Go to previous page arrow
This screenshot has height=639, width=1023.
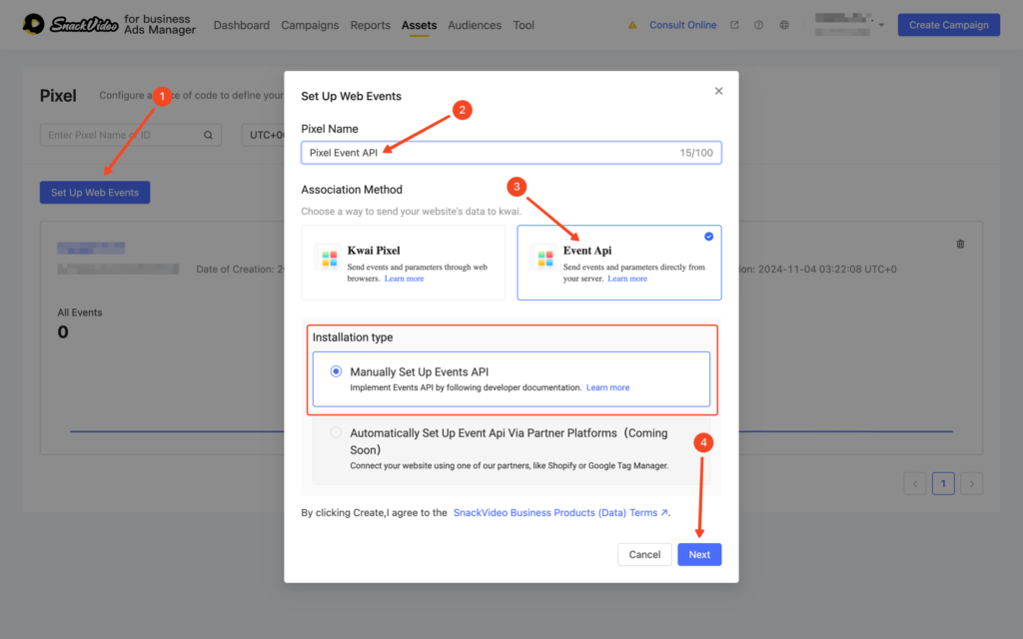click(915, 483)
